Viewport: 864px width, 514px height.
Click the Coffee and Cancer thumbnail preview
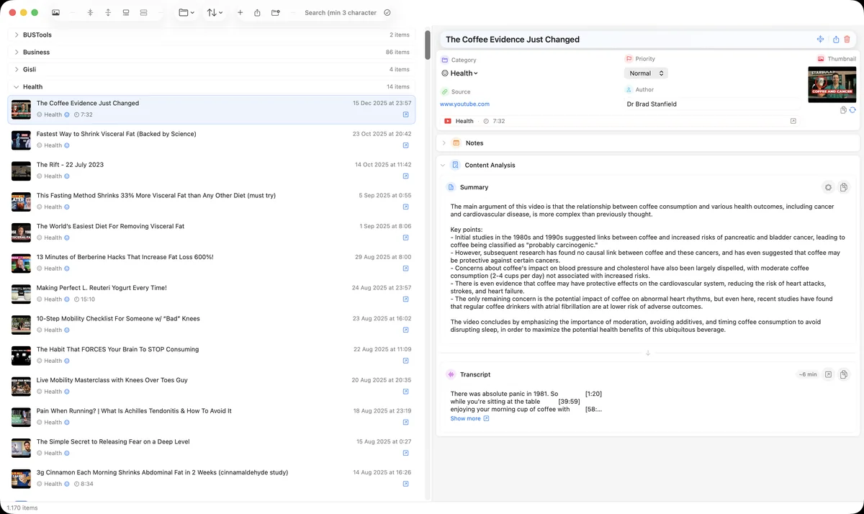point(832,84)
